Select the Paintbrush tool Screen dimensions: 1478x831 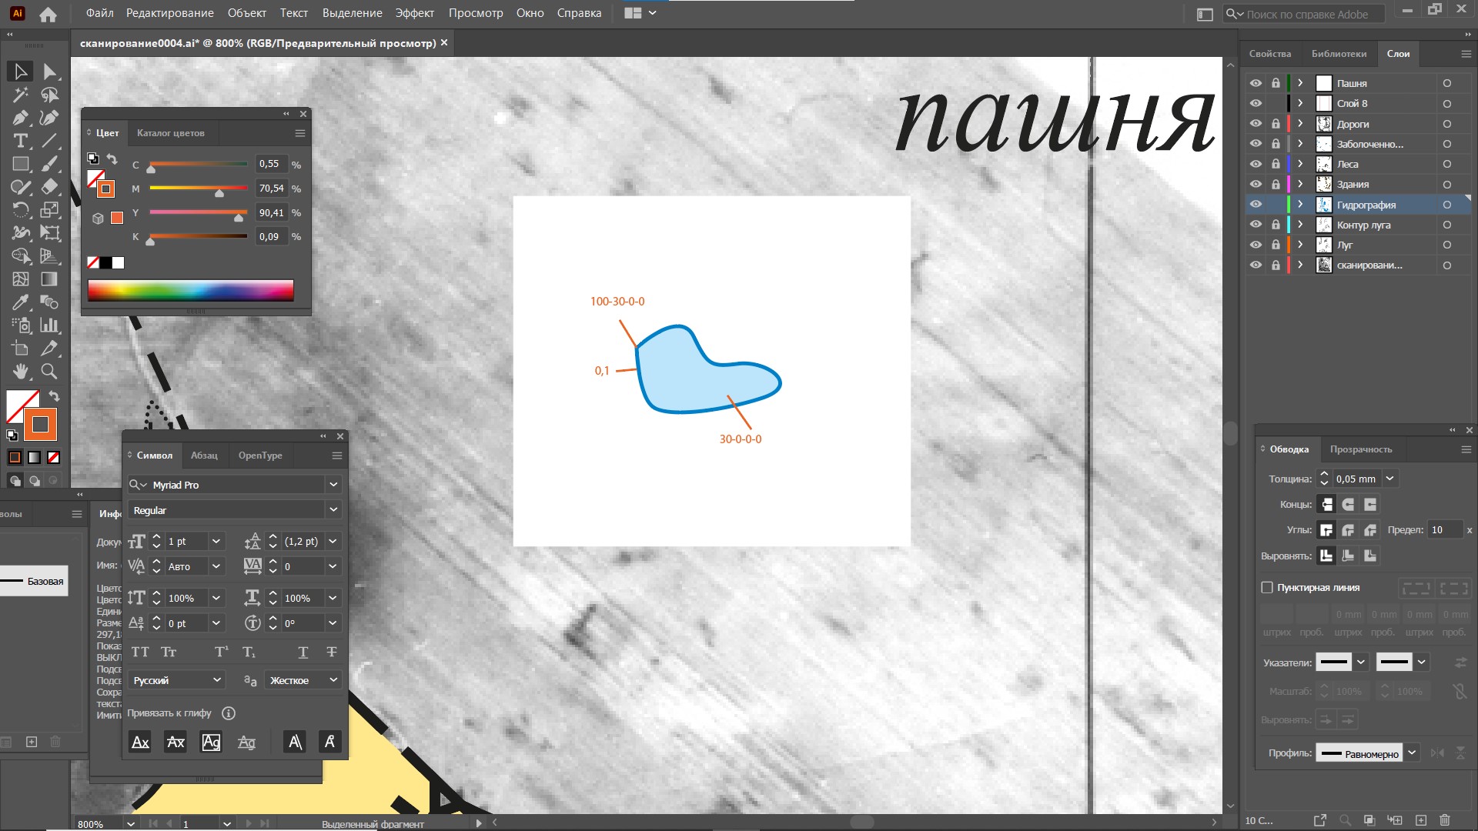50,164
